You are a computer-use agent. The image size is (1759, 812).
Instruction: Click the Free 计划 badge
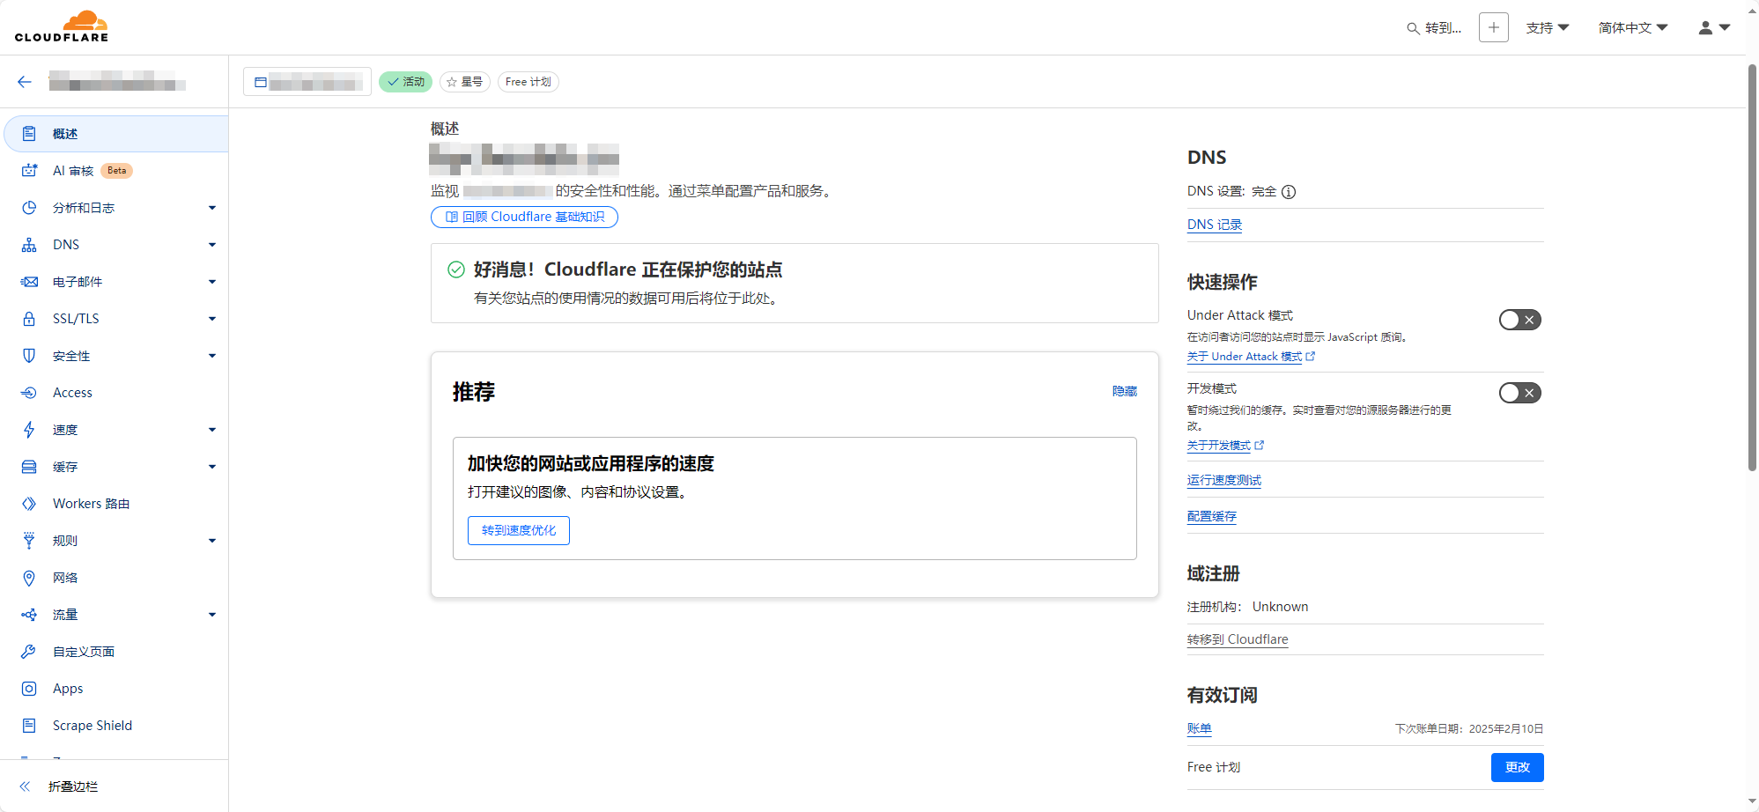528,82
